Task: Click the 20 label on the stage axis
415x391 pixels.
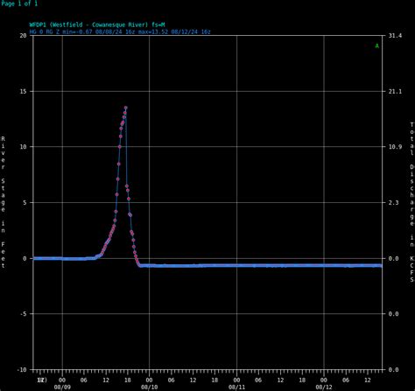Action: click(x=23, y=36)
